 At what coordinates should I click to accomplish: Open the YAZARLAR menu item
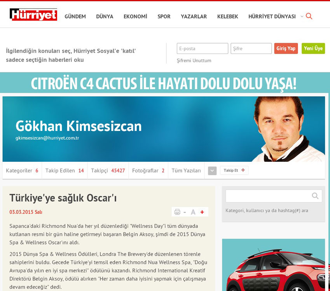click(194, 16)
